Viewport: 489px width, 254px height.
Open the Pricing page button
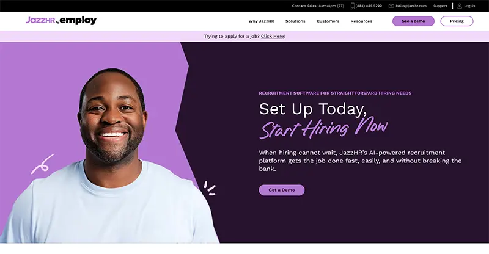pos(457,21)
